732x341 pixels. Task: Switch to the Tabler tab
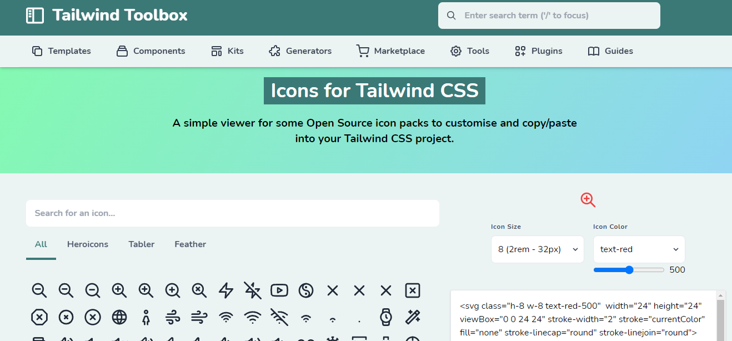(141, 244)
